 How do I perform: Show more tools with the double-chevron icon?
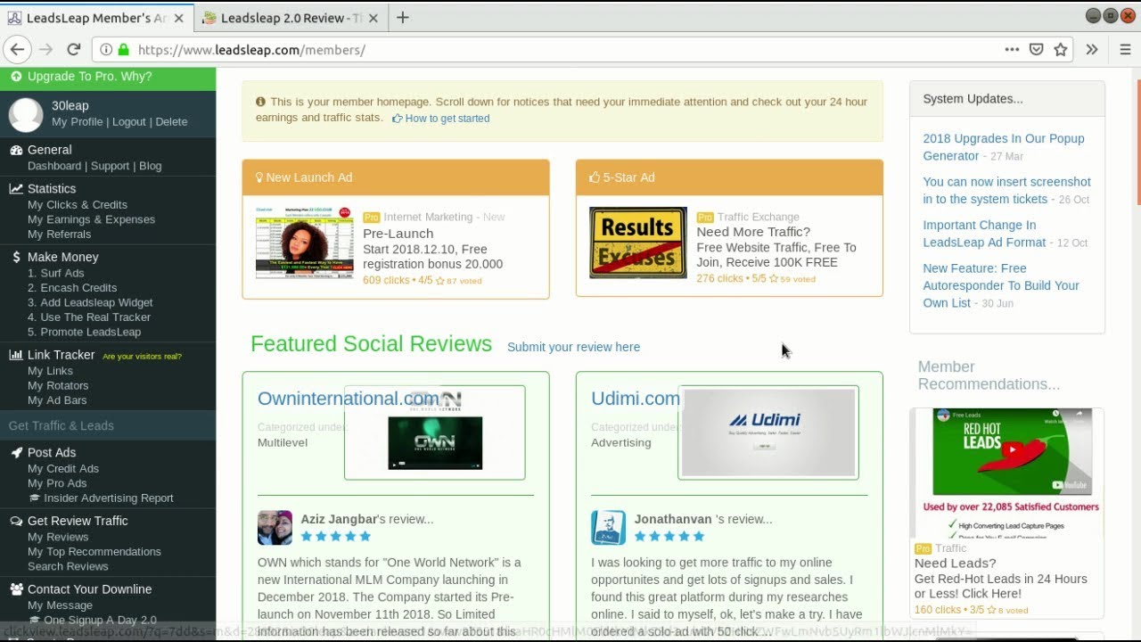tap(1092, 50)
